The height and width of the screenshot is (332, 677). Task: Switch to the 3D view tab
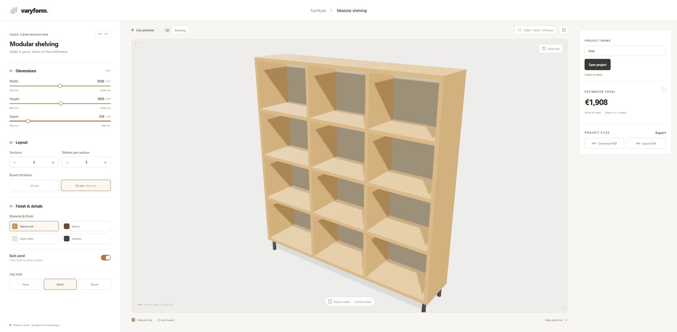click(x=167, y=30)
